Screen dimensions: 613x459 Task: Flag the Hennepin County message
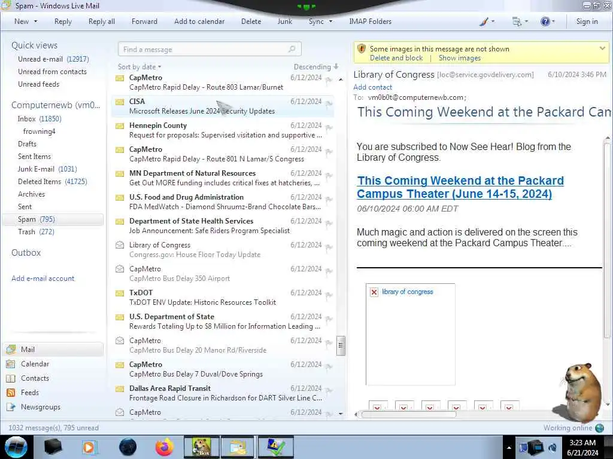329,128
